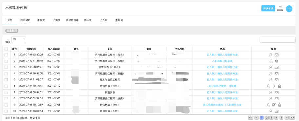Click person icon in row 8

point(270,98)
